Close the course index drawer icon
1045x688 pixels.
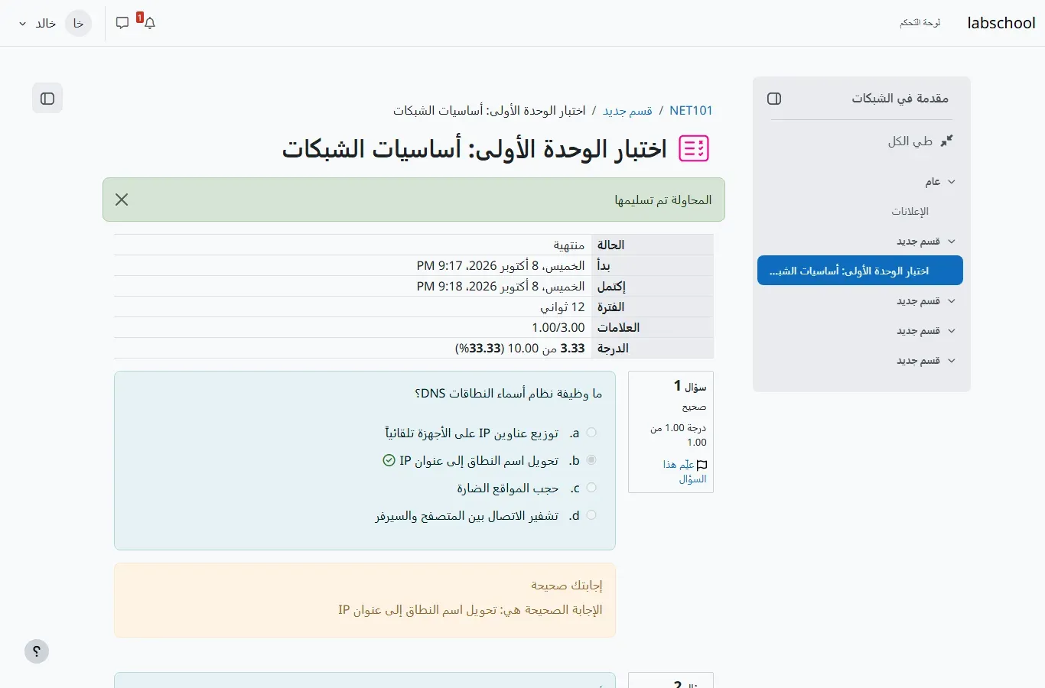coord(774,99)
